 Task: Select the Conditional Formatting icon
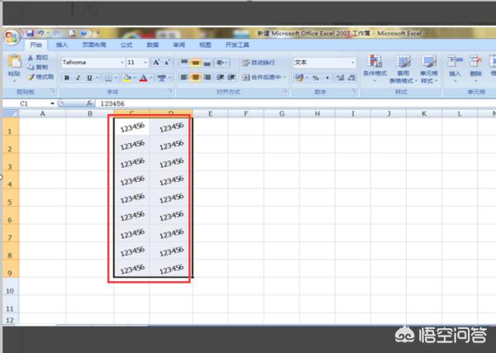(x=375, y=61)
